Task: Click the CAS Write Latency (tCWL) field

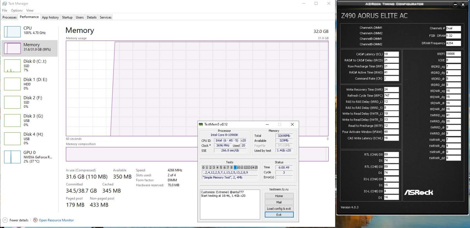Action: tap(391, 138)
